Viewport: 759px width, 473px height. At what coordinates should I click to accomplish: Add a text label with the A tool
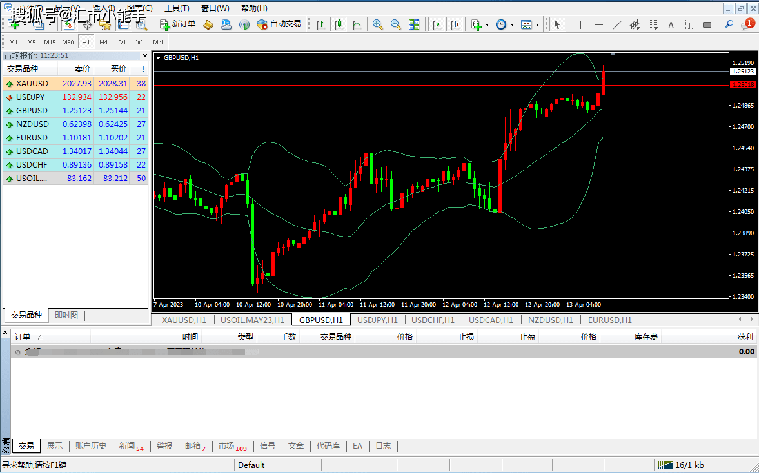point(671,24)
